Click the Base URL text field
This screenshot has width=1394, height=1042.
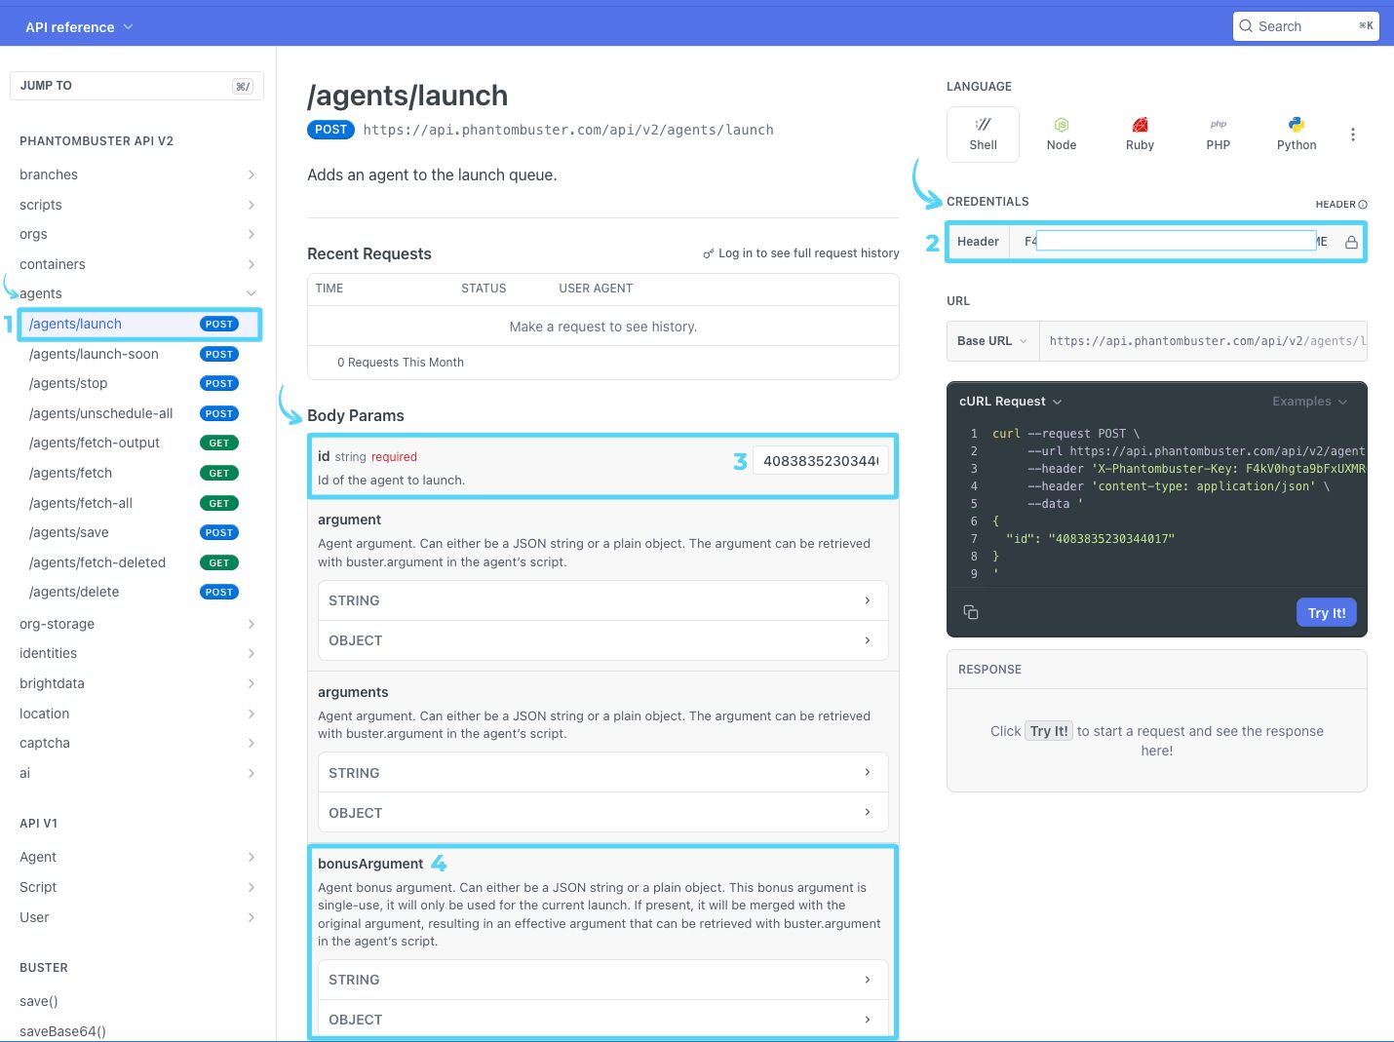(x=1203, y=341)
